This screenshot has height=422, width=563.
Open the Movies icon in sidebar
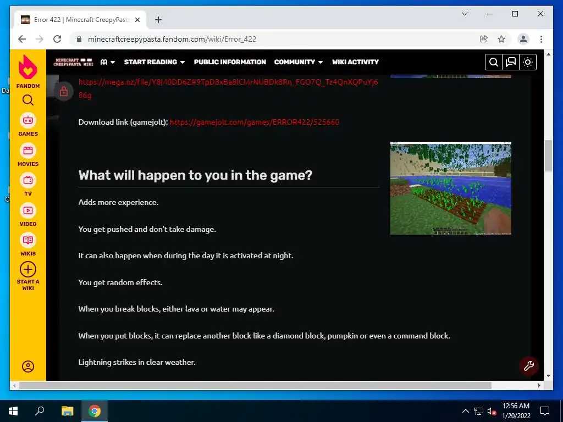tap(28, 151)
